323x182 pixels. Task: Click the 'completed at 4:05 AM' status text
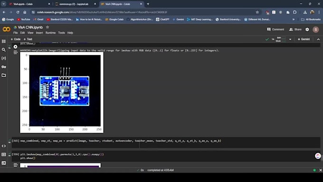(x=161, y=170)
